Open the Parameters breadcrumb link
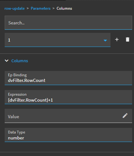Screen dimensions: 134x156 [41, 8]
